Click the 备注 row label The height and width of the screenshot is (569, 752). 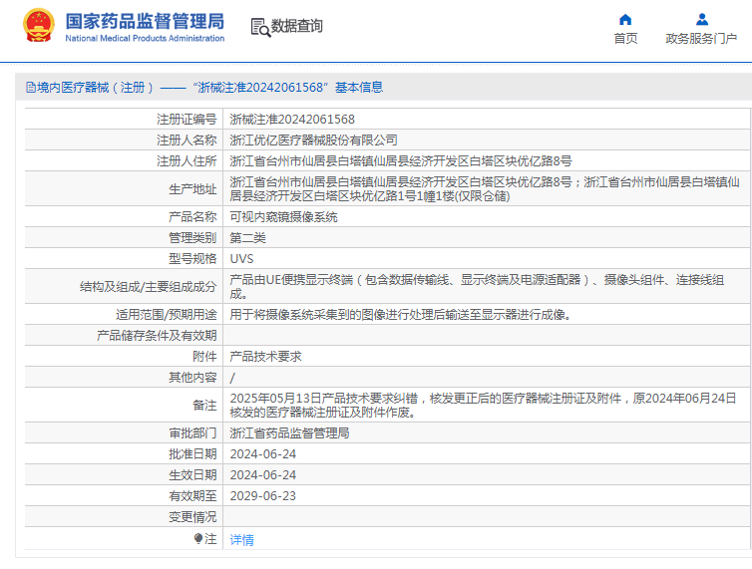[204, 405]
